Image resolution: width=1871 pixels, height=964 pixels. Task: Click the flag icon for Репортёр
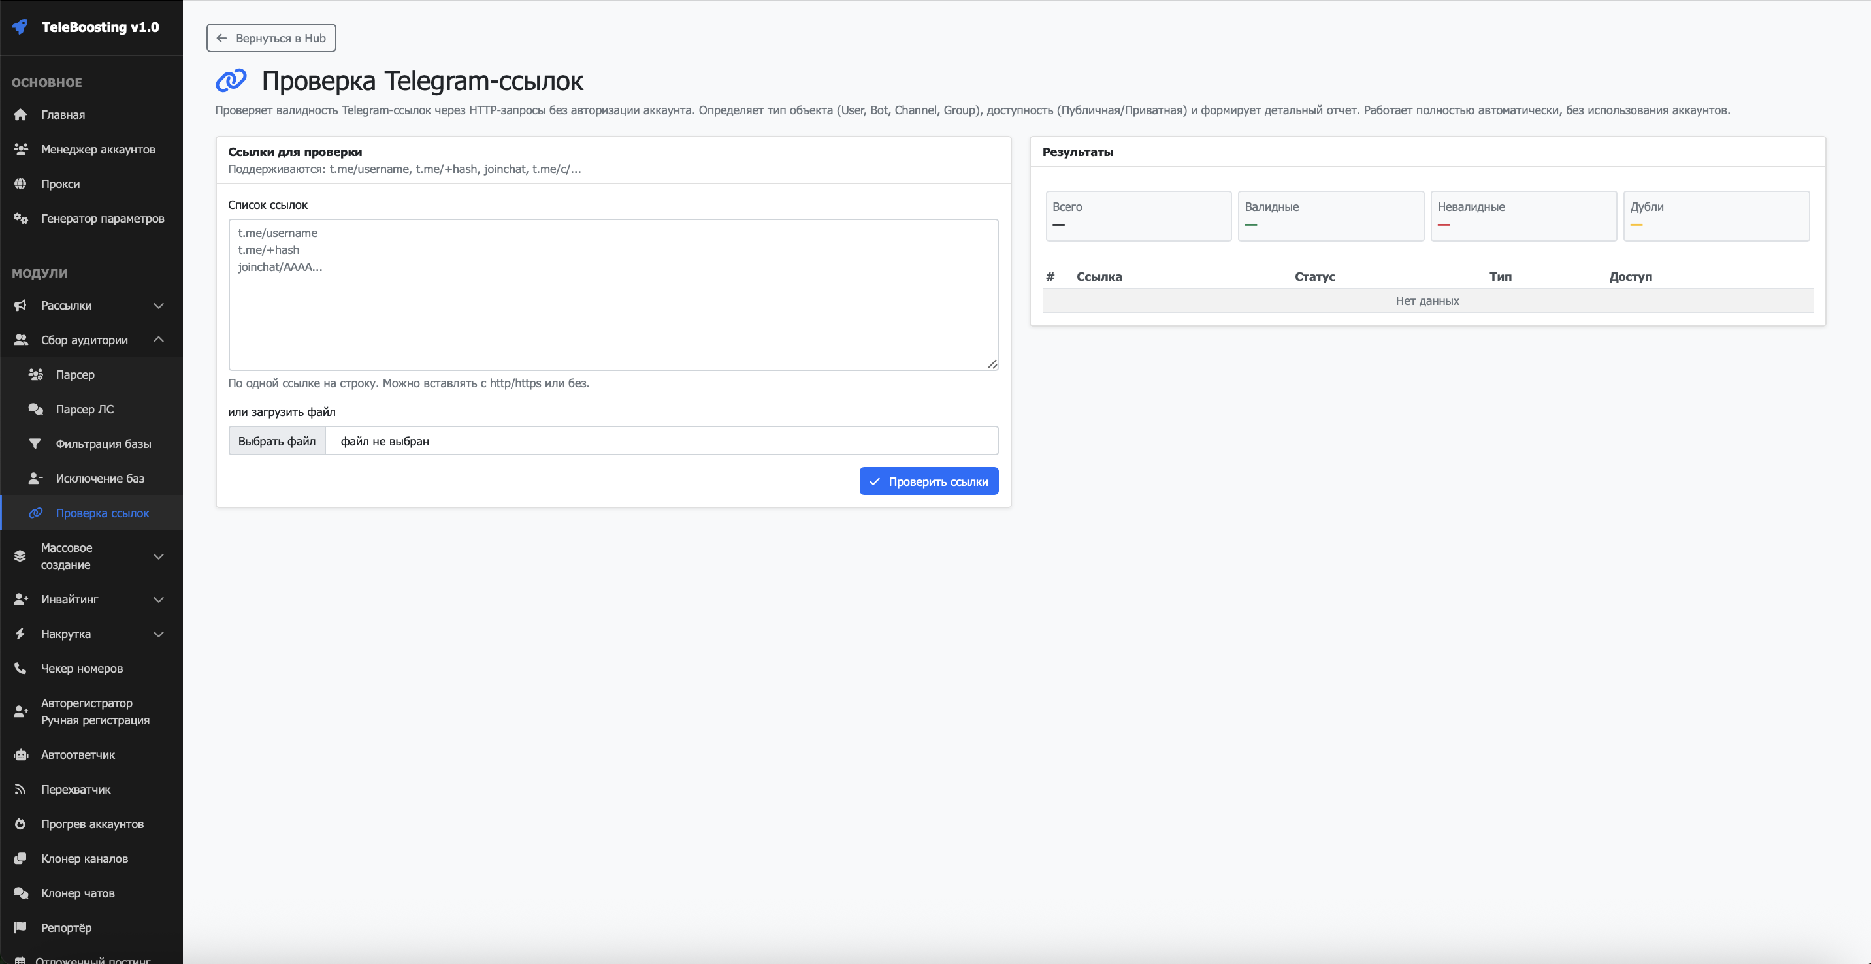20,927
